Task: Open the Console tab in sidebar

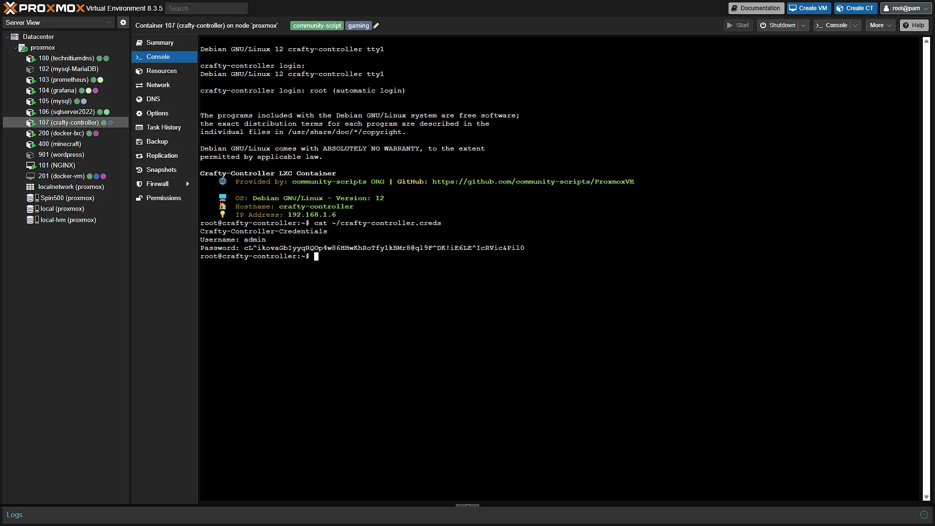Action: click(164, 57)
